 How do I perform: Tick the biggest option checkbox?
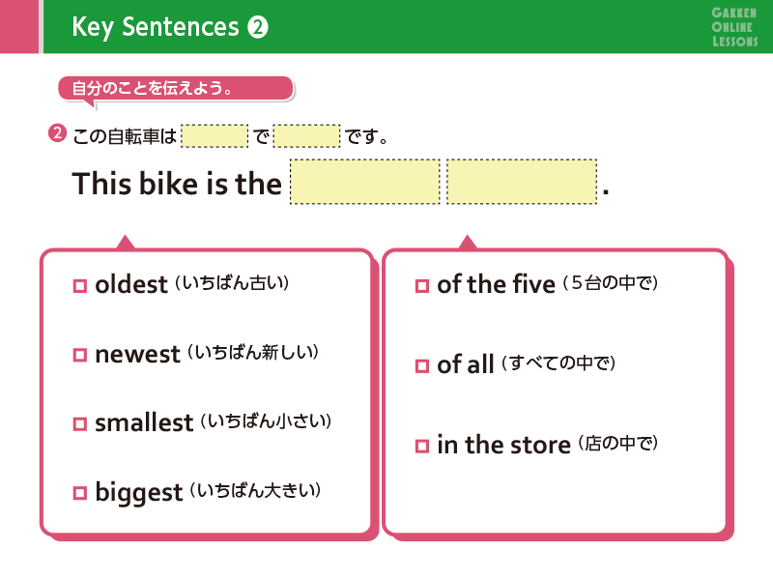tap(80, 493)
